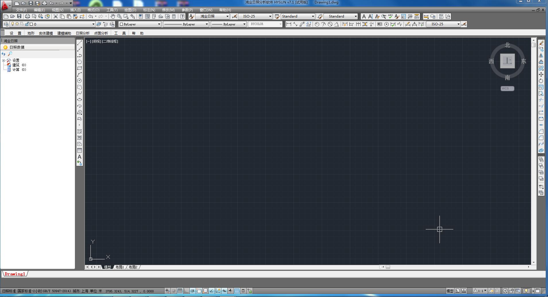548x297 pixels.
Task: Open the 日照分析 menu
Action: [83, 33]
